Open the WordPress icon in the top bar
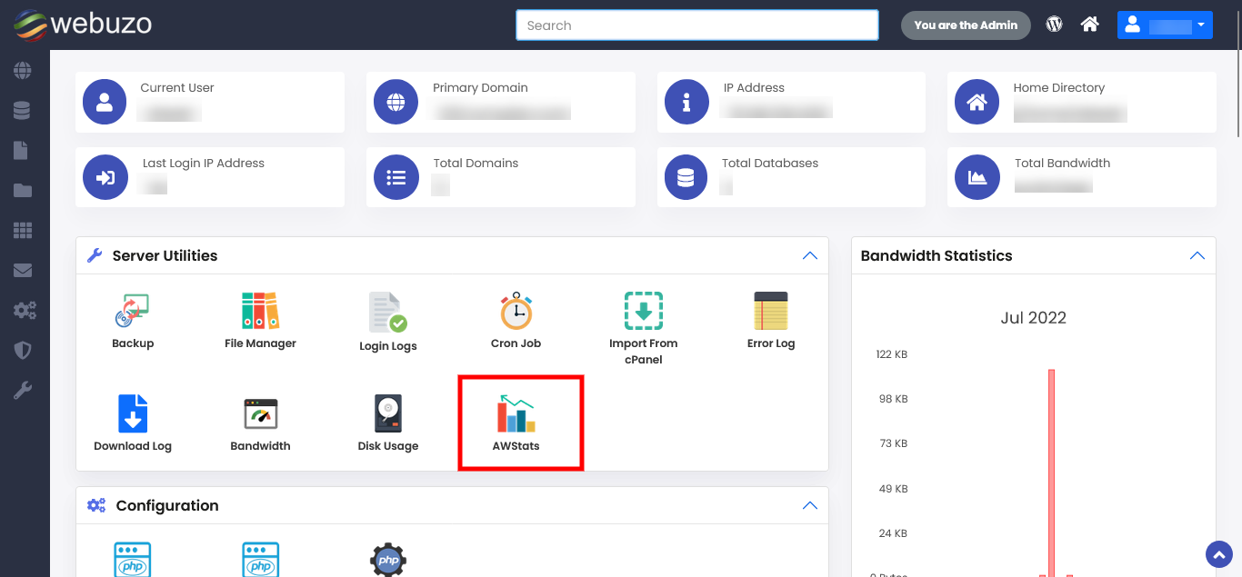Image resolution: width=1242 pixels, height=577 pixels. (x=1054, y=25)
